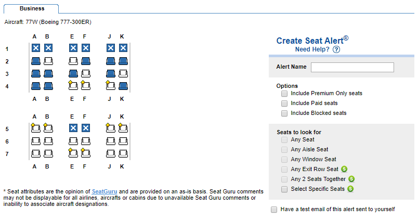
Task: Select available seat 2B
Action: point(48,61)
